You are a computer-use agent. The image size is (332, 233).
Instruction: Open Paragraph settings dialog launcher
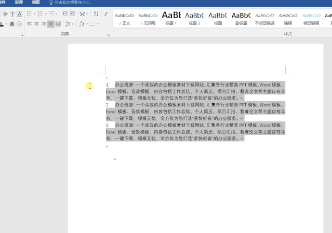[108, 35]
